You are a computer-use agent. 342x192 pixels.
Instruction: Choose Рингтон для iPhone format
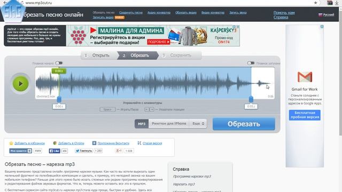coord(169,124)
